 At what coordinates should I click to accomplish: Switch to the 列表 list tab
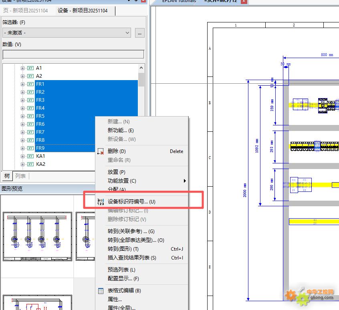20,176
